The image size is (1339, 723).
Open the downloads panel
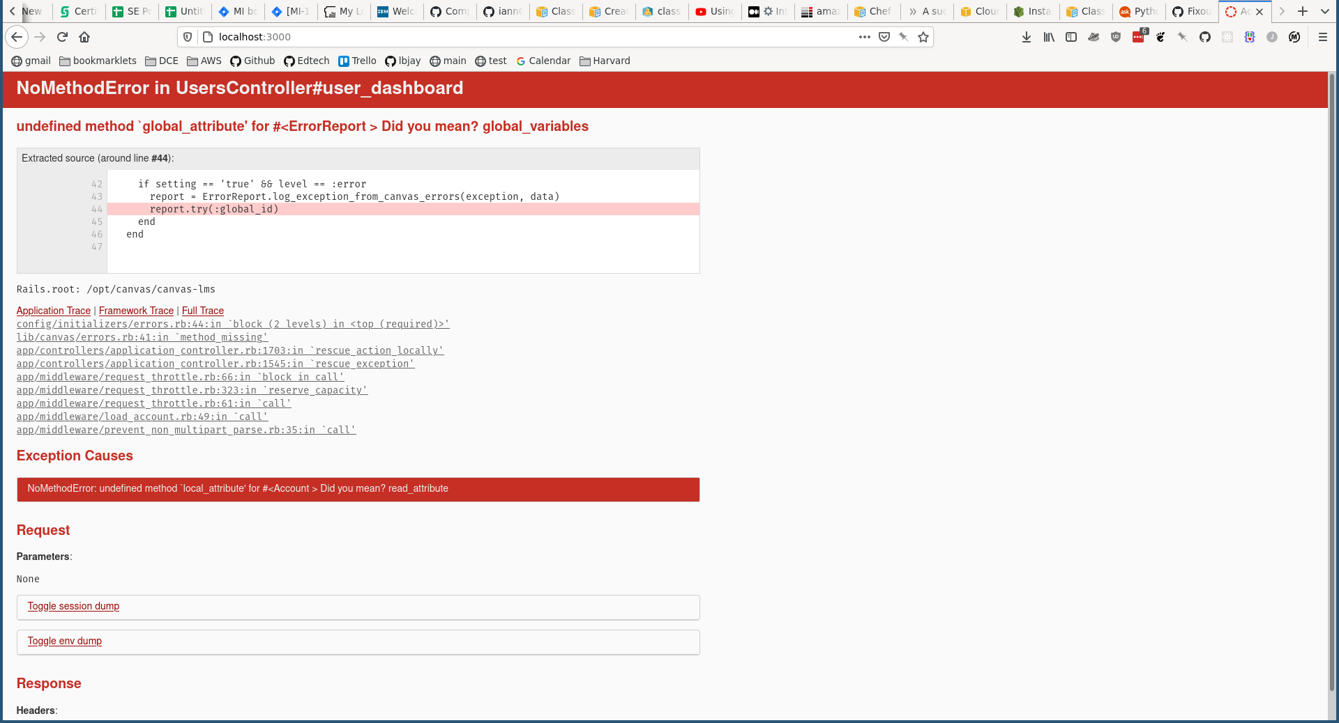click(x=1027, y=37)
